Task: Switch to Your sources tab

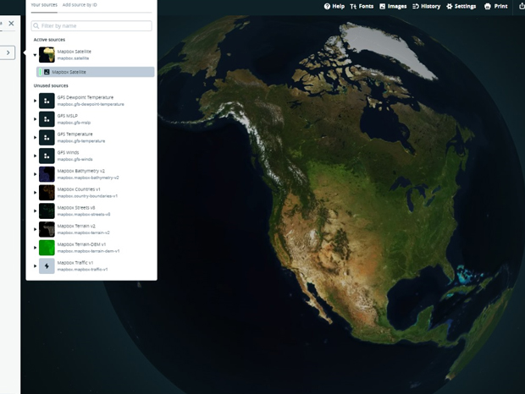Action: (44, 5)
